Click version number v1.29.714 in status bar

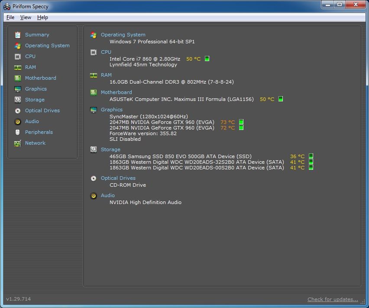[18, 299]
